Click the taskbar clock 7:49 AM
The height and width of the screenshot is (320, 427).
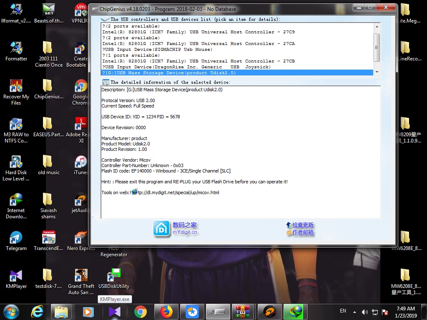406,312
